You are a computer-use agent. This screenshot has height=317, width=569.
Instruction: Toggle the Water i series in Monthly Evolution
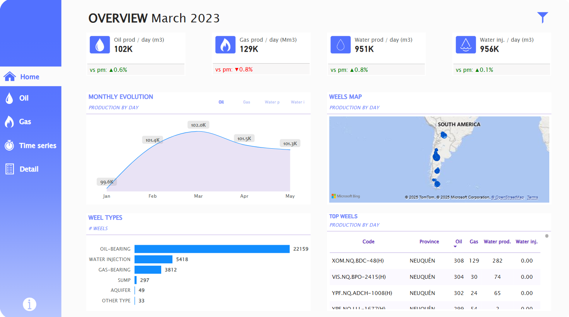pyautogui.click(x=297, y=102)
